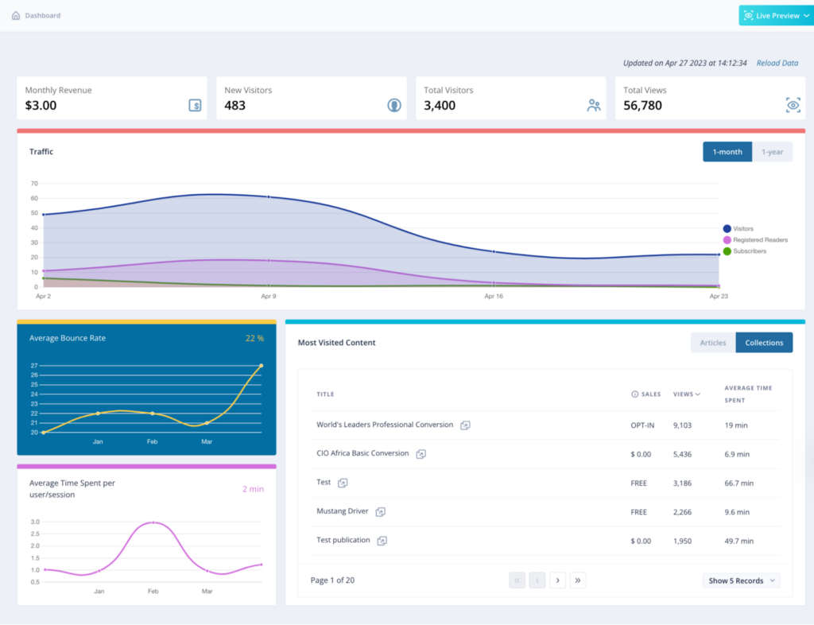814x625 pixels.
Task: Click the 2 min time spent value
Action: point(253,489)
